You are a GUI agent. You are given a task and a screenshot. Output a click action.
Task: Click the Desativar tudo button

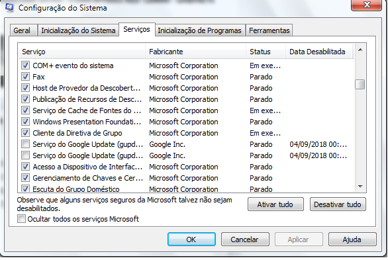tap(338, 204)
